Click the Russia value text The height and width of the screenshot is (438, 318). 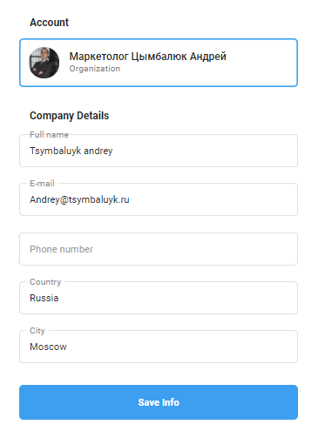pos(44,298)
